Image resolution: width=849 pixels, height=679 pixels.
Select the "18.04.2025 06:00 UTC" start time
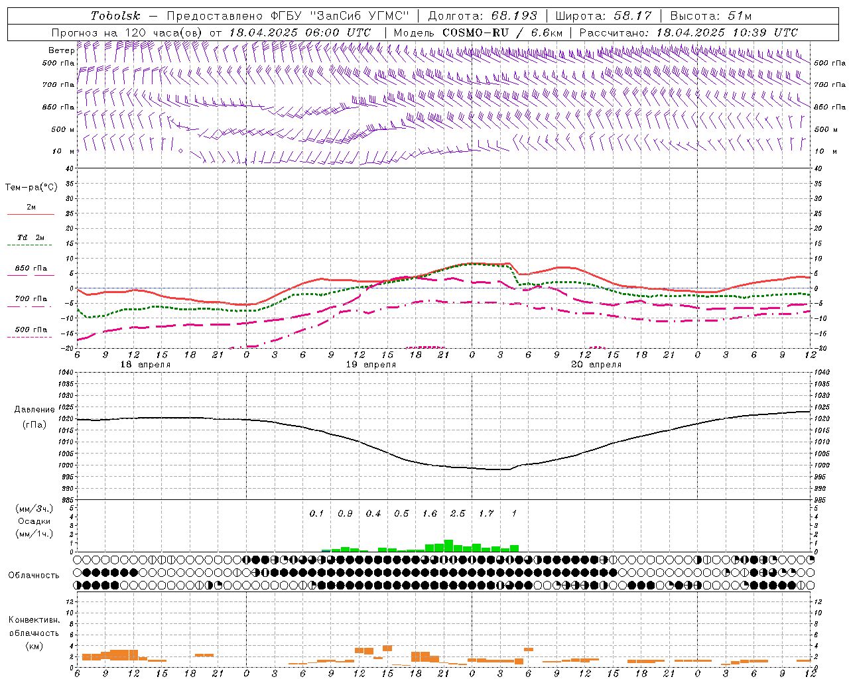(x=299, y=32)
